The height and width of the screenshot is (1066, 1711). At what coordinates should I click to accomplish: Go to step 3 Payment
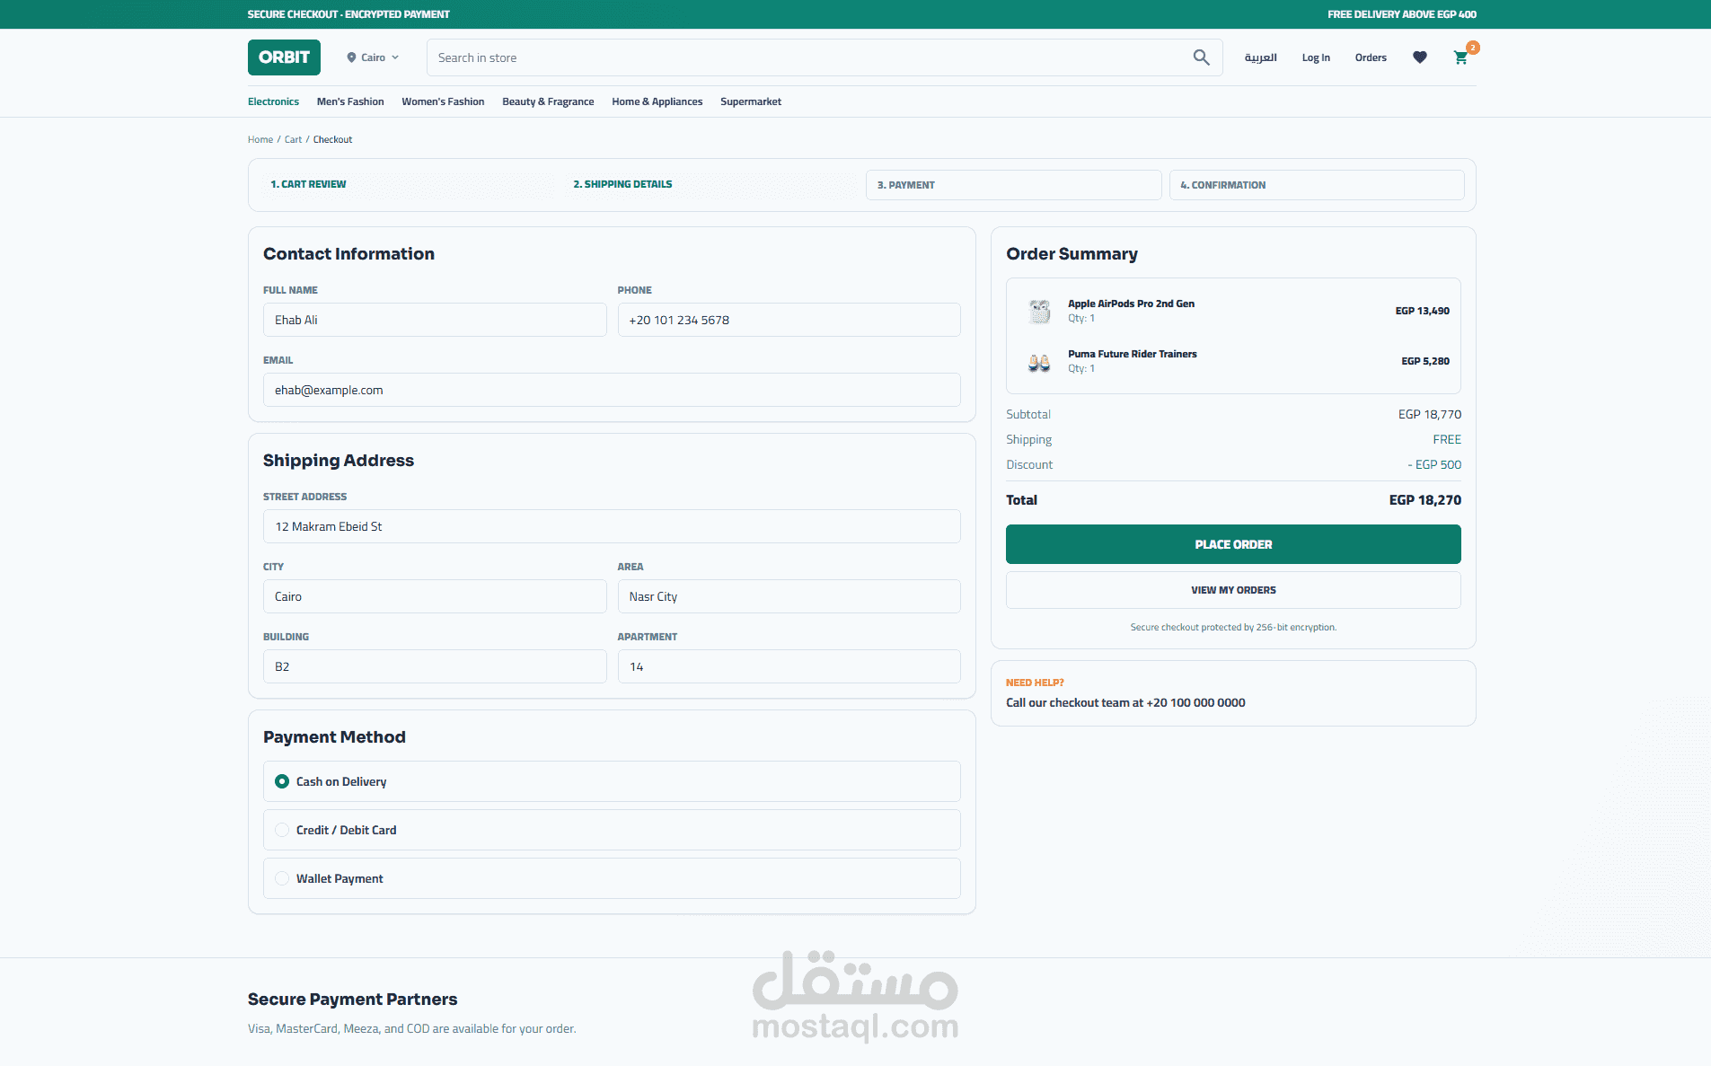tap(1013, 185)
